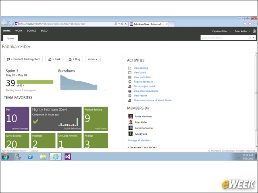The image size is (258, 193).
Task: Open the View board link
Action: tap(140, 72)
